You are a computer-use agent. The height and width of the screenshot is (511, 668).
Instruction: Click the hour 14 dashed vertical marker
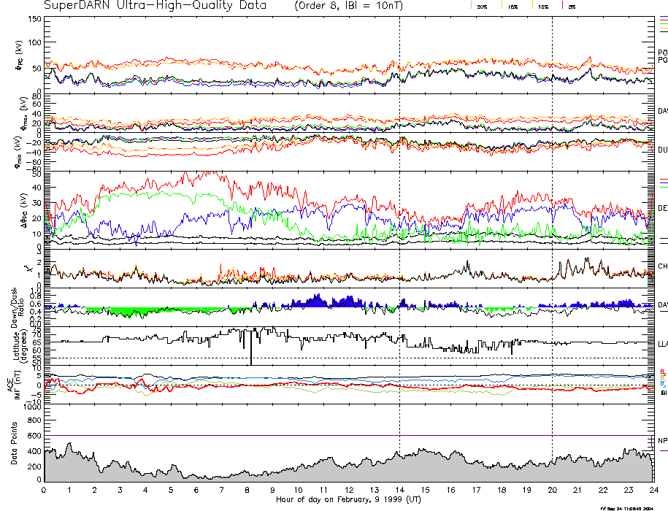point(399,219)
